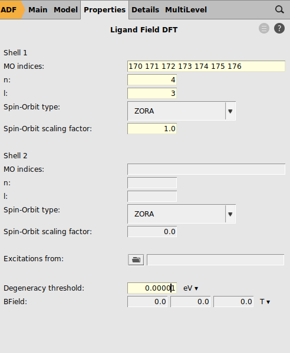Click the gray list menu icon

click(x=264, y=29)
